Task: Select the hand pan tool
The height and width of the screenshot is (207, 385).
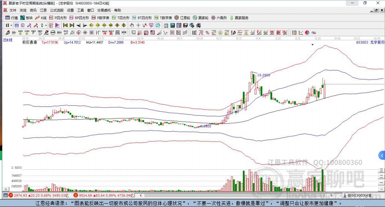Action: tap(132, 25)
